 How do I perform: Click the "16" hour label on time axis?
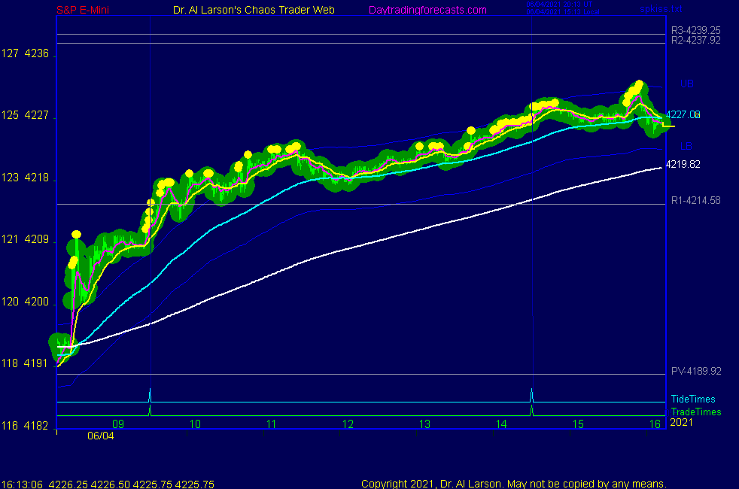click(x=655, y=424)
